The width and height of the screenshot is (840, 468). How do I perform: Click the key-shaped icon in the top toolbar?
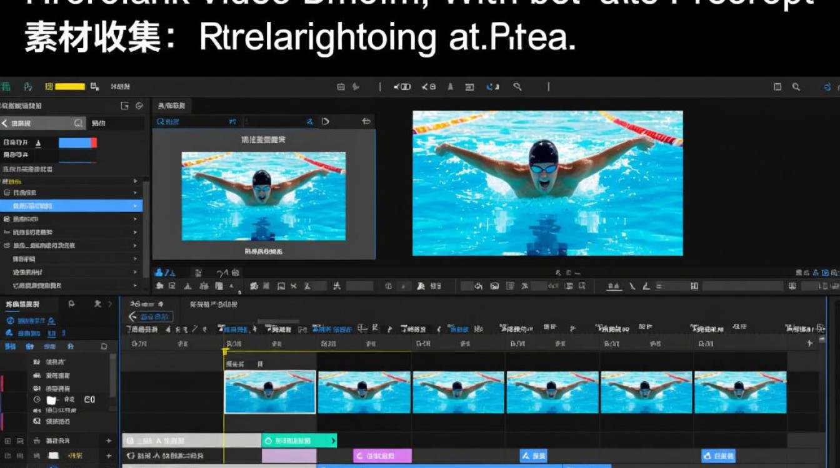(x=517, y=87)
